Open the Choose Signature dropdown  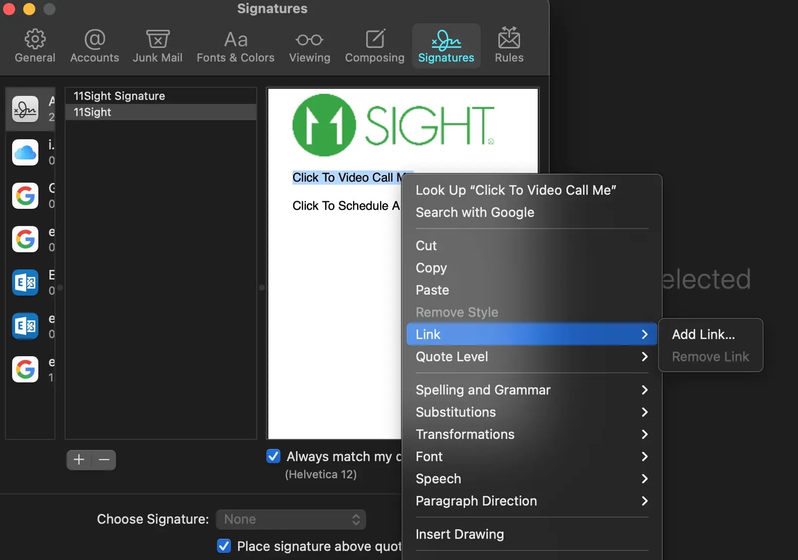pyautogui.click(x=291, y=519)
